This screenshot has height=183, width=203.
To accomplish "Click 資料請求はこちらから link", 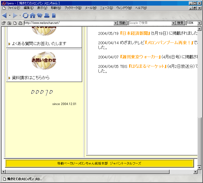I will tap(31, 78).
